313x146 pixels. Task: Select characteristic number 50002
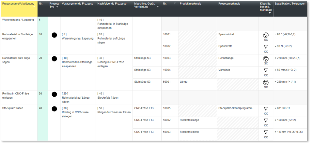click(x=167, y=120)
